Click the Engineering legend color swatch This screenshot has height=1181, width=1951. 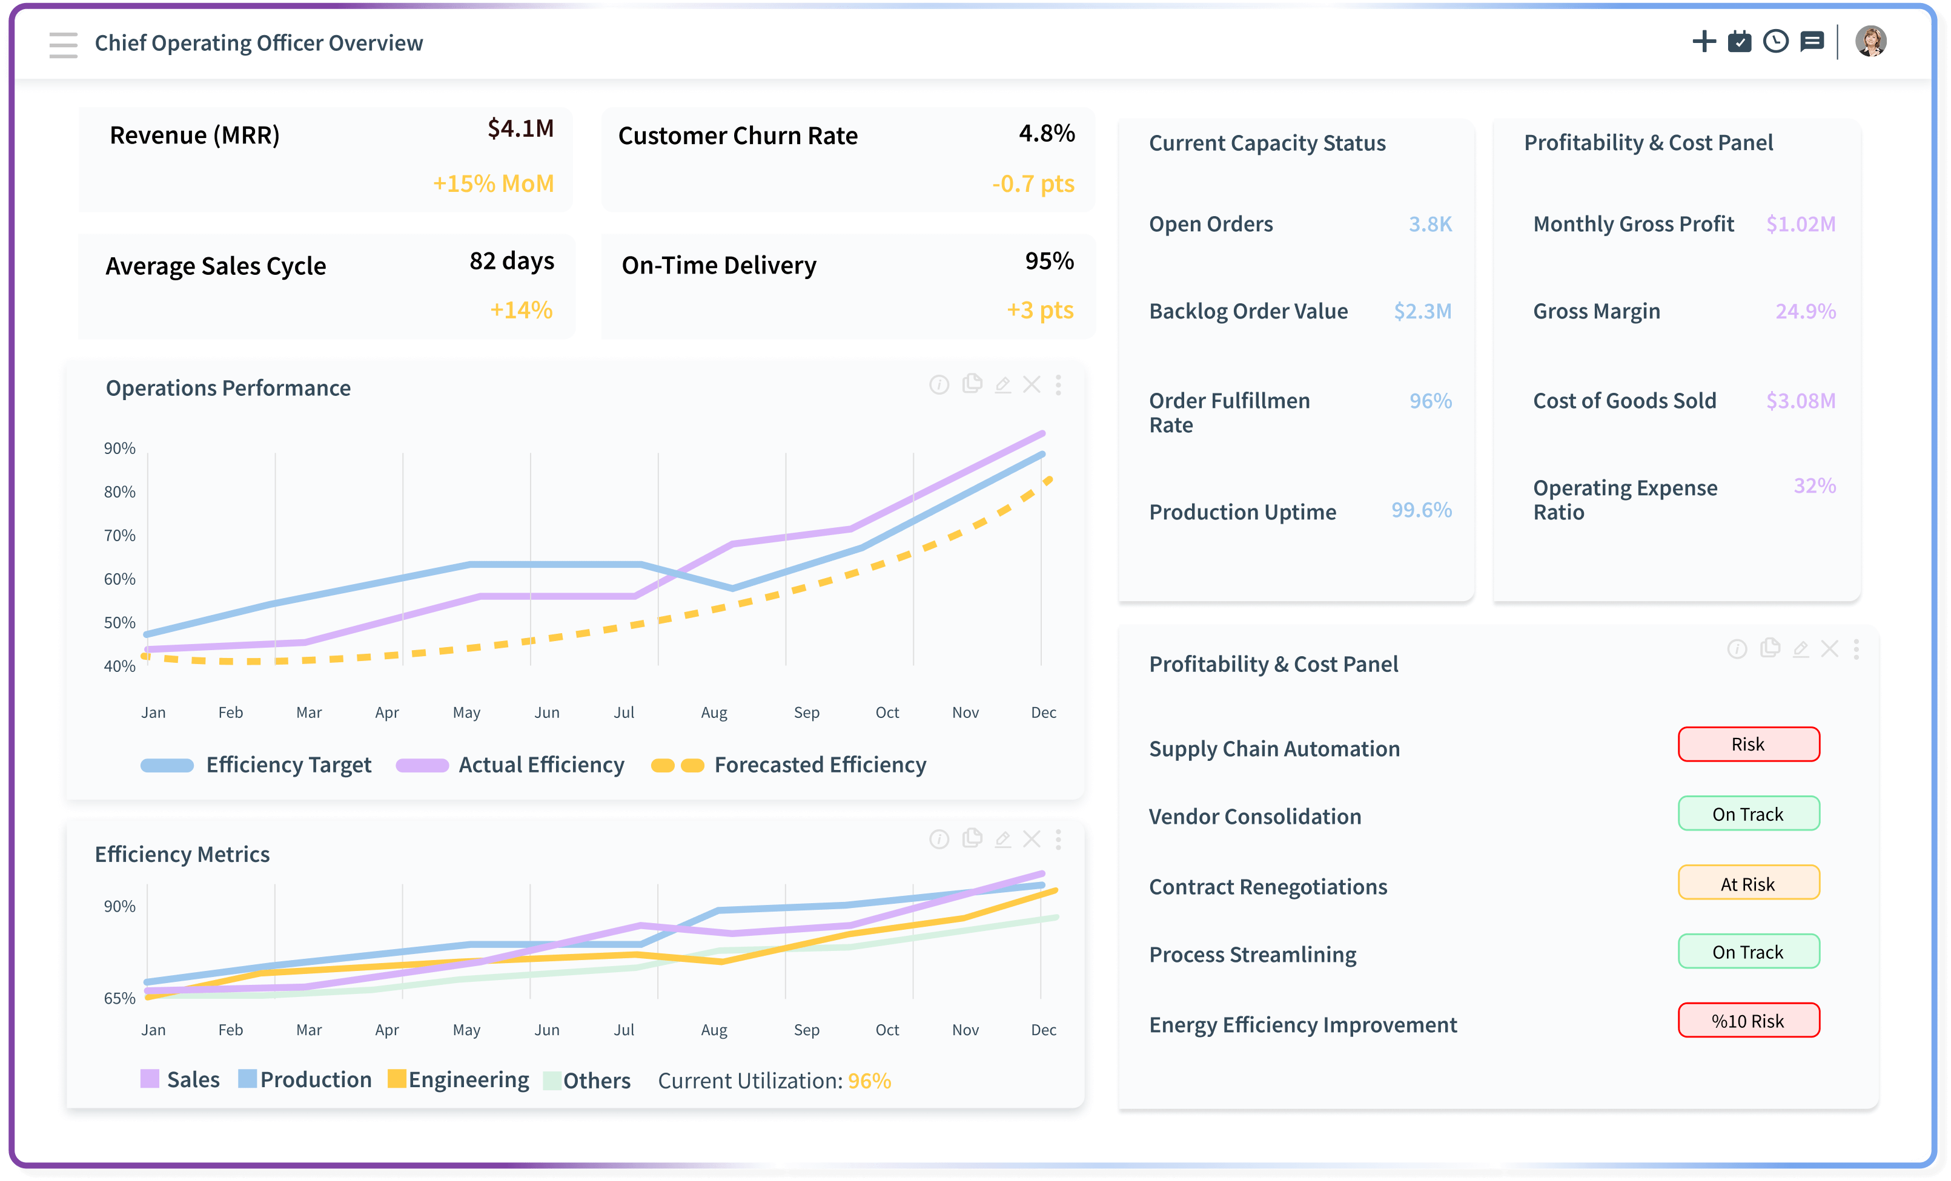coord(397,1079)
